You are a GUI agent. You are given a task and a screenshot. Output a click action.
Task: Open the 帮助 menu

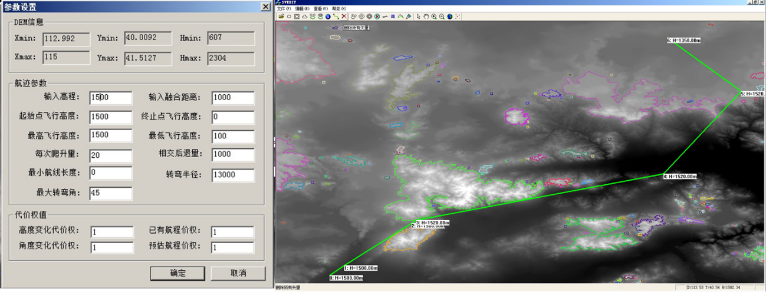point(338,9)
